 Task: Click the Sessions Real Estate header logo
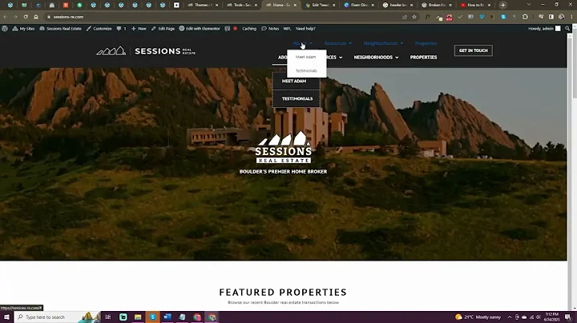pyautogui.click(x=146, y=51)
